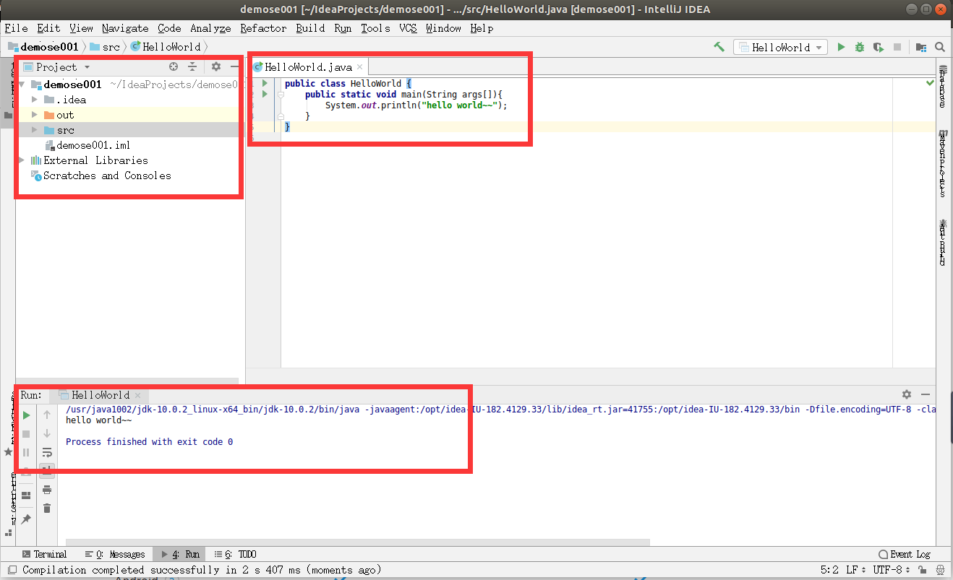This screenshot has height=580, width=953.
Task: Open the Analyze menu
Action: [x=210, y=28]
